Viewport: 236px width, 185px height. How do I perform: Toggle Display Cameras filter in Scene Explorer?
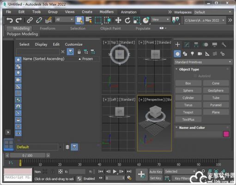pyautogui.click(x=18, y=80)
